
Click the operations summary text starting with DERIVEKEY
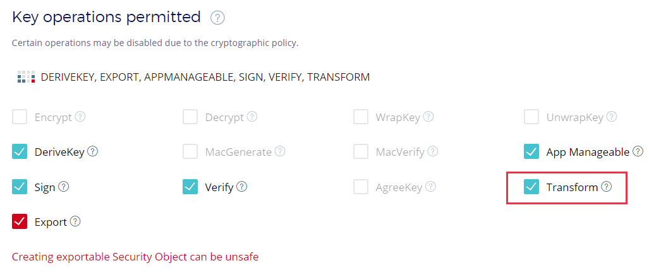(205, 78)
